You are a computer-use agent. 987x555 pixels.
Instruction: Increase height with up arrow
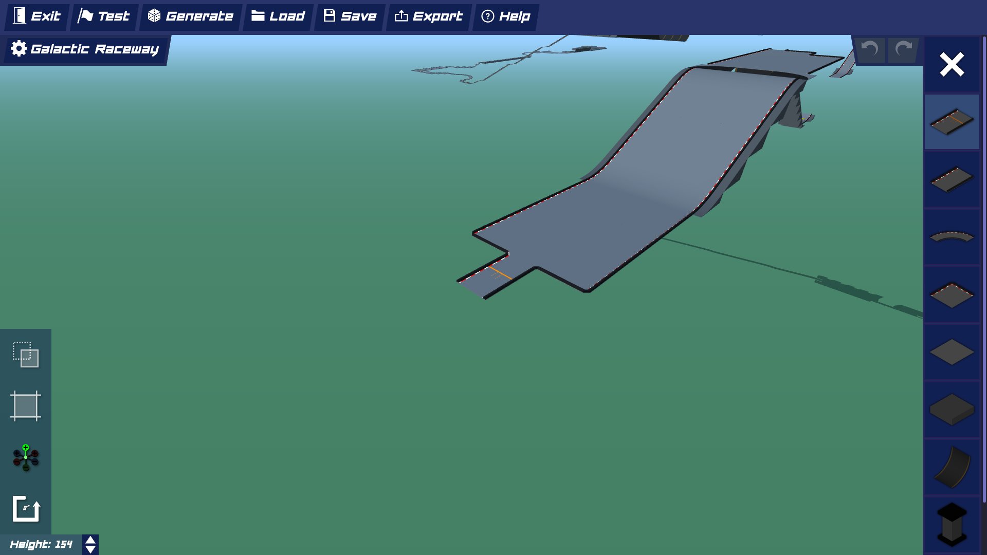coord(90,540)
